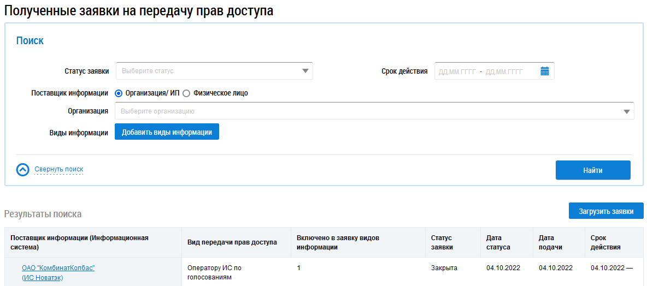Screen dimensions: 647x286
Task: Click the Дата статуса column header
Action: (x=498, y=242)
